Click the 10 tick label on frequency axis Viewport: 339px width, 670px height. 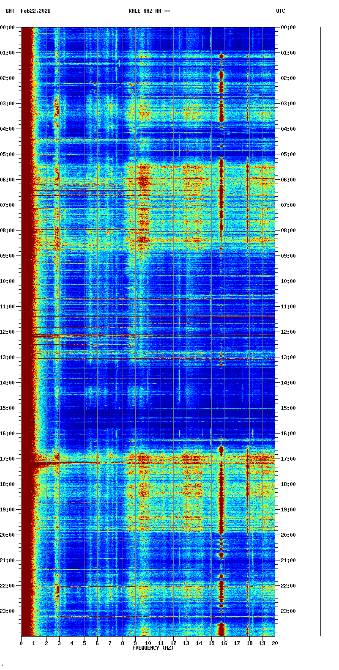[x=148, y=643]
